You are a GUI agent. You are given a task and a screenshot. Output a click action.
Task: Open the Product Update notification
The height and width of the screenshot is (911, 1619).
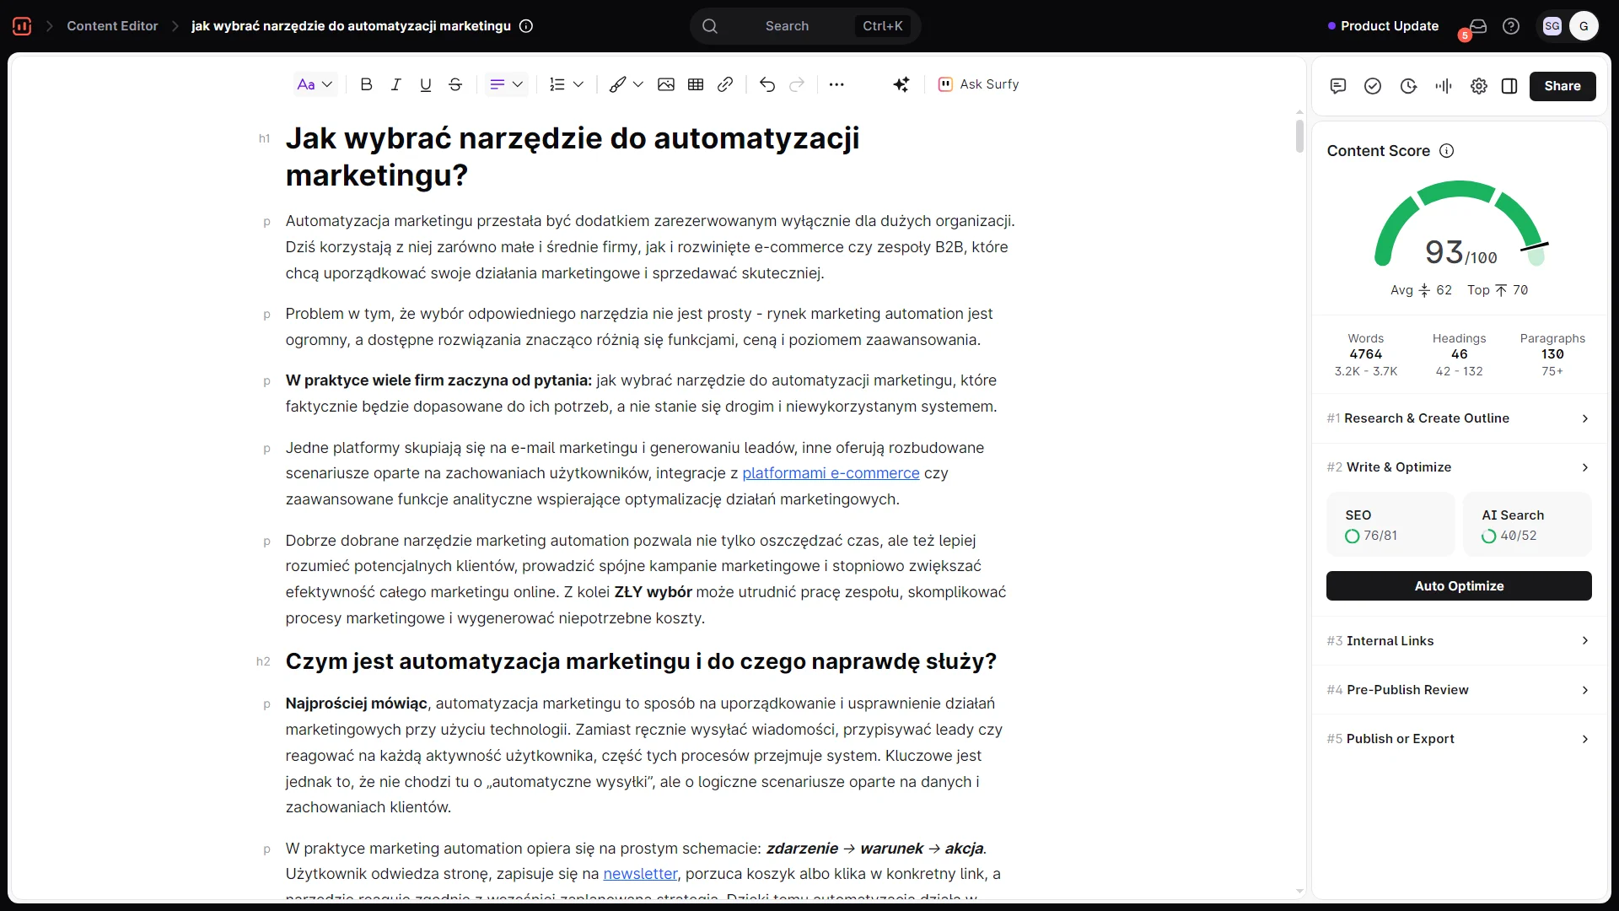[1387, 25]
